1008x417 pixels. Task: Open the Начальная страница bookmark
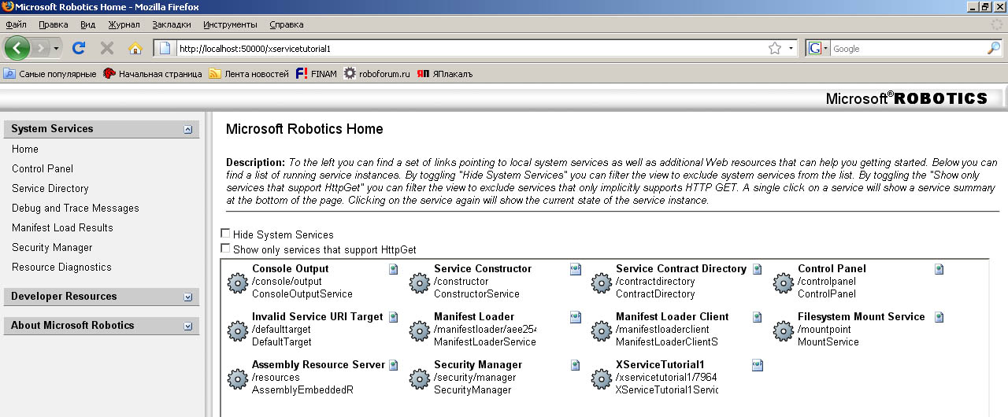click(x=153, y=74)
